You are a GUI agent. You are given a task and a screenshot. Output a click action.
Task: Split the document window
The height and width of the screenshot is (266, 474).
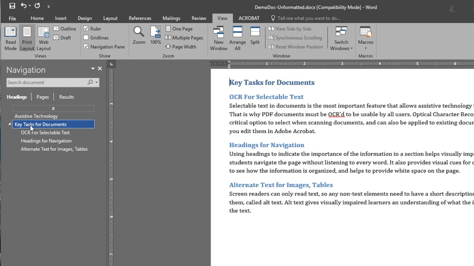pyautogui.click(x=255, y=35)
